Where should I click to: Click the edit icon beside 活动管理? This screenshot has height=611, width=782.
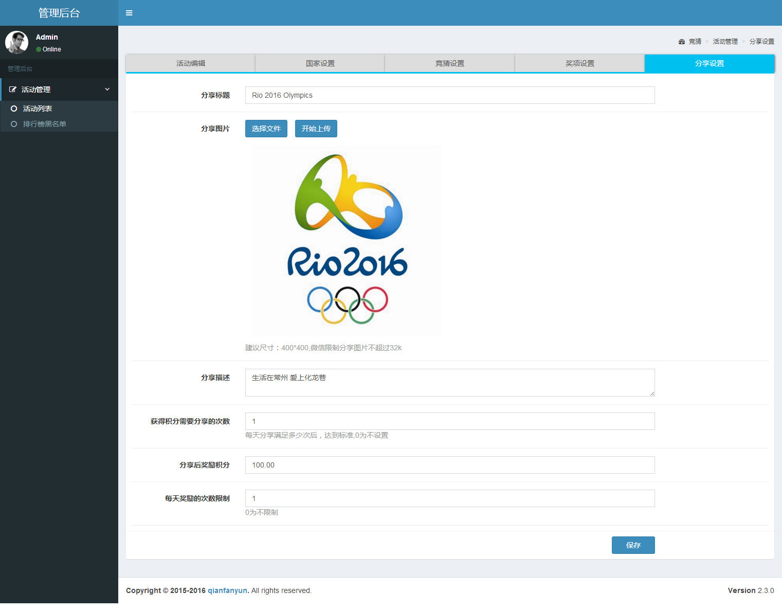point(13,89)
